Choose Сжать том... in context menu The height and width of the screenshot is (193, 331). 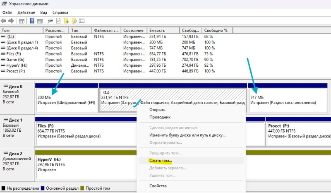click(161, 160)
